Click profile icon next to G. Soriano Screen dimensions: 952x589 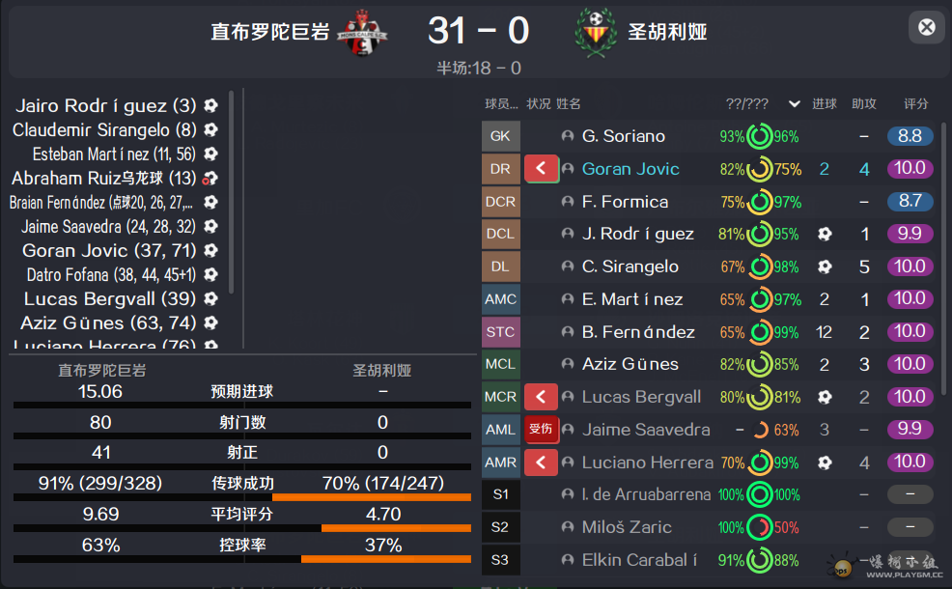[x=568, y=136]
